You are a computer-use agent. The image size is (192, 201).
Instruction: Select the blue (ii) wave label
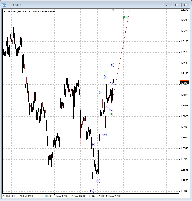(98, 181)
